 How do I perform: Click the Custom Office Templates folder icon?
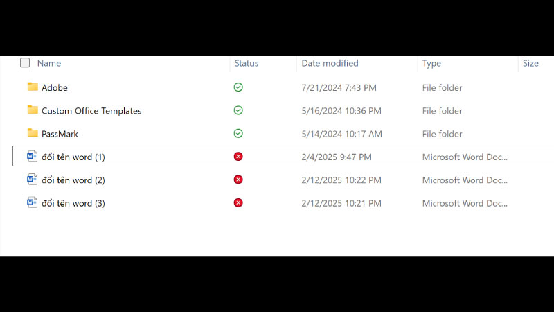(x=33, y=110)
